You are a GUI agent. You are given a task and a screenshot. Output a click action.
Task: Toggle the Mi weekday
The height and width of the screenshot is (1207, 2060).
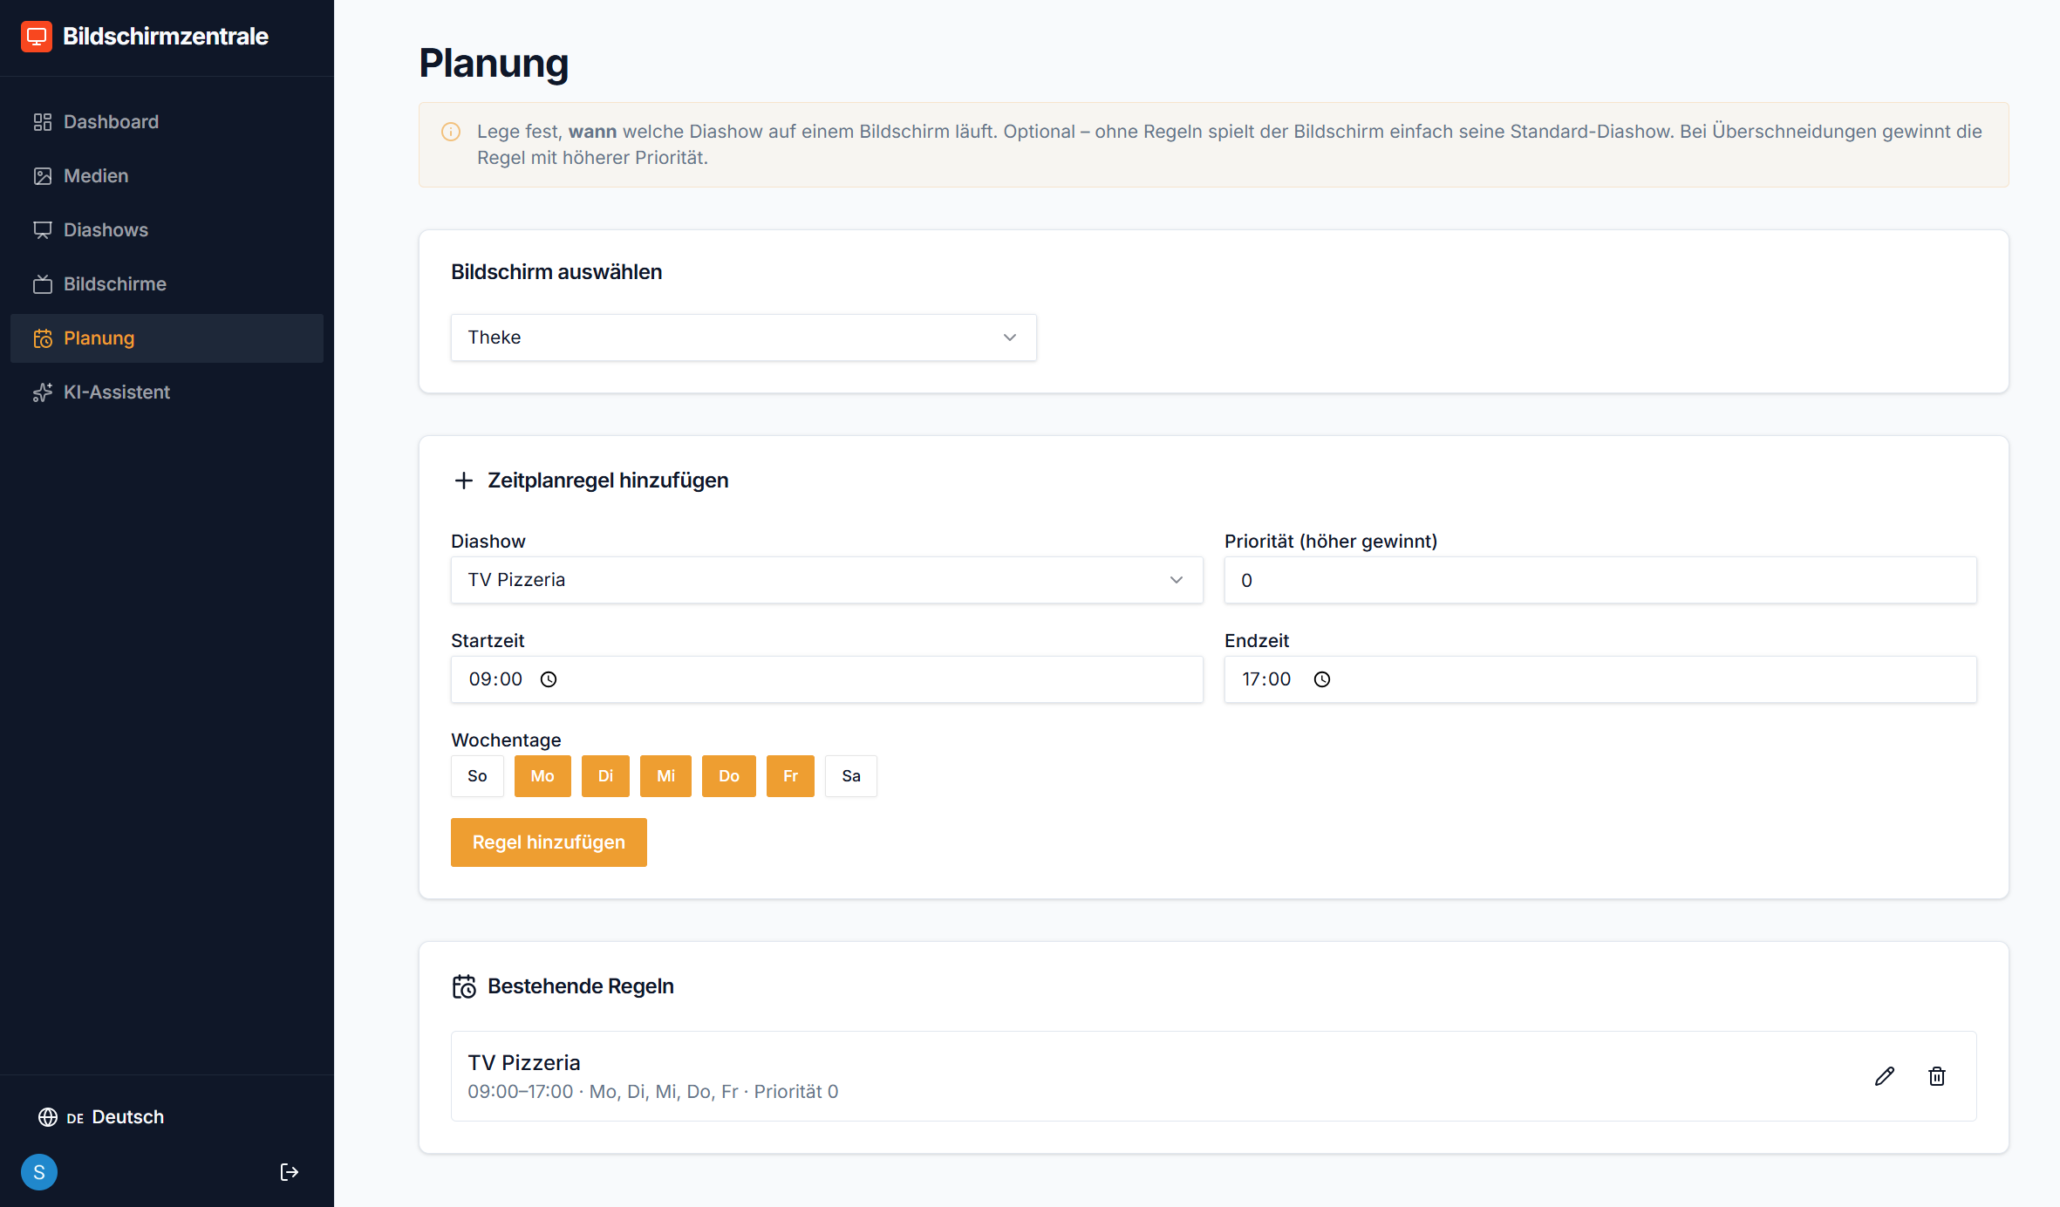pyautogui.click(x=665, y=776)
